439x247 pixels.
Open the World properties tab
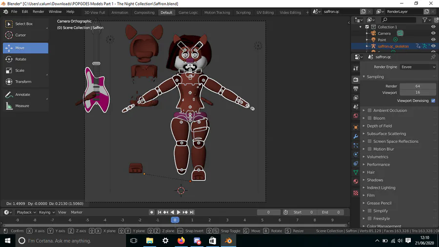[356, 116]
